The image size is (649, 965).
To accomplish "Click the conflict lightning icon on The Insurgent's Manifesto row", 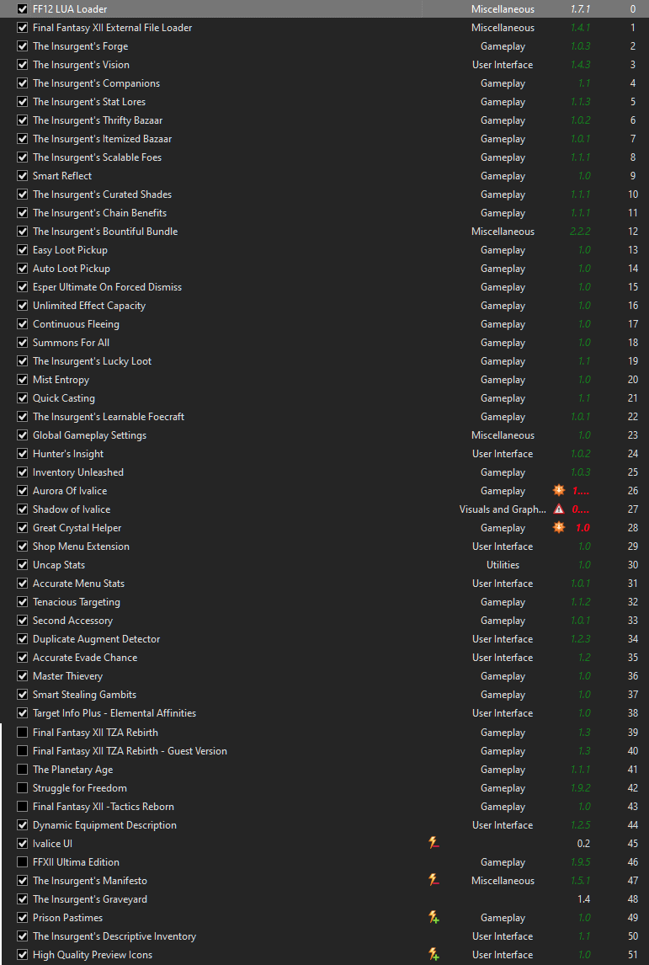I will tap(434, 880).
